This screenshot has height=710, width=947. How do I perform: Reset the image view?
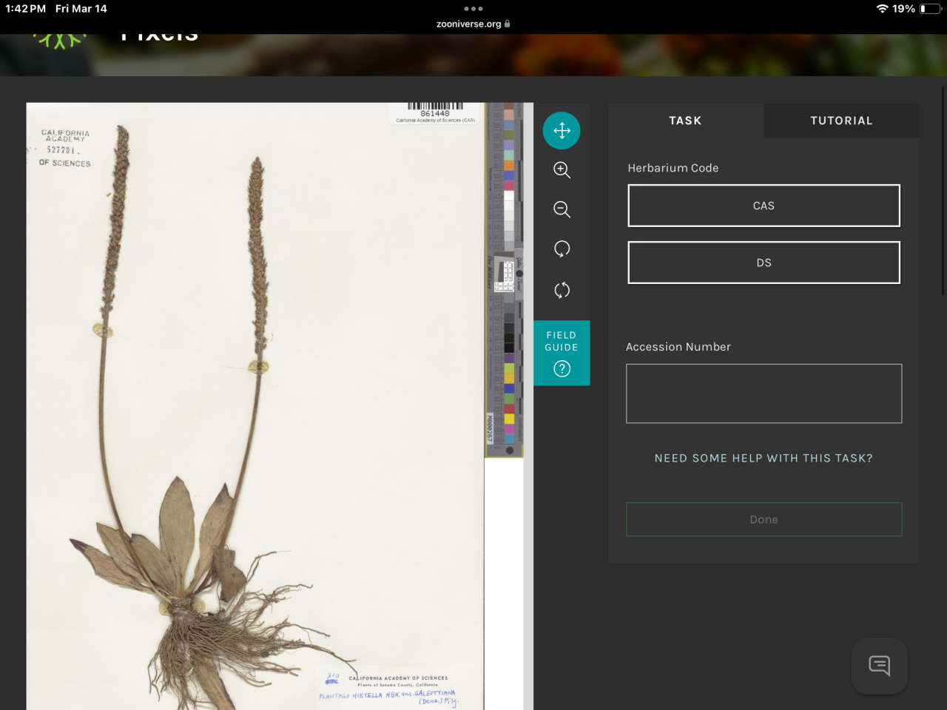pos(562,290)
